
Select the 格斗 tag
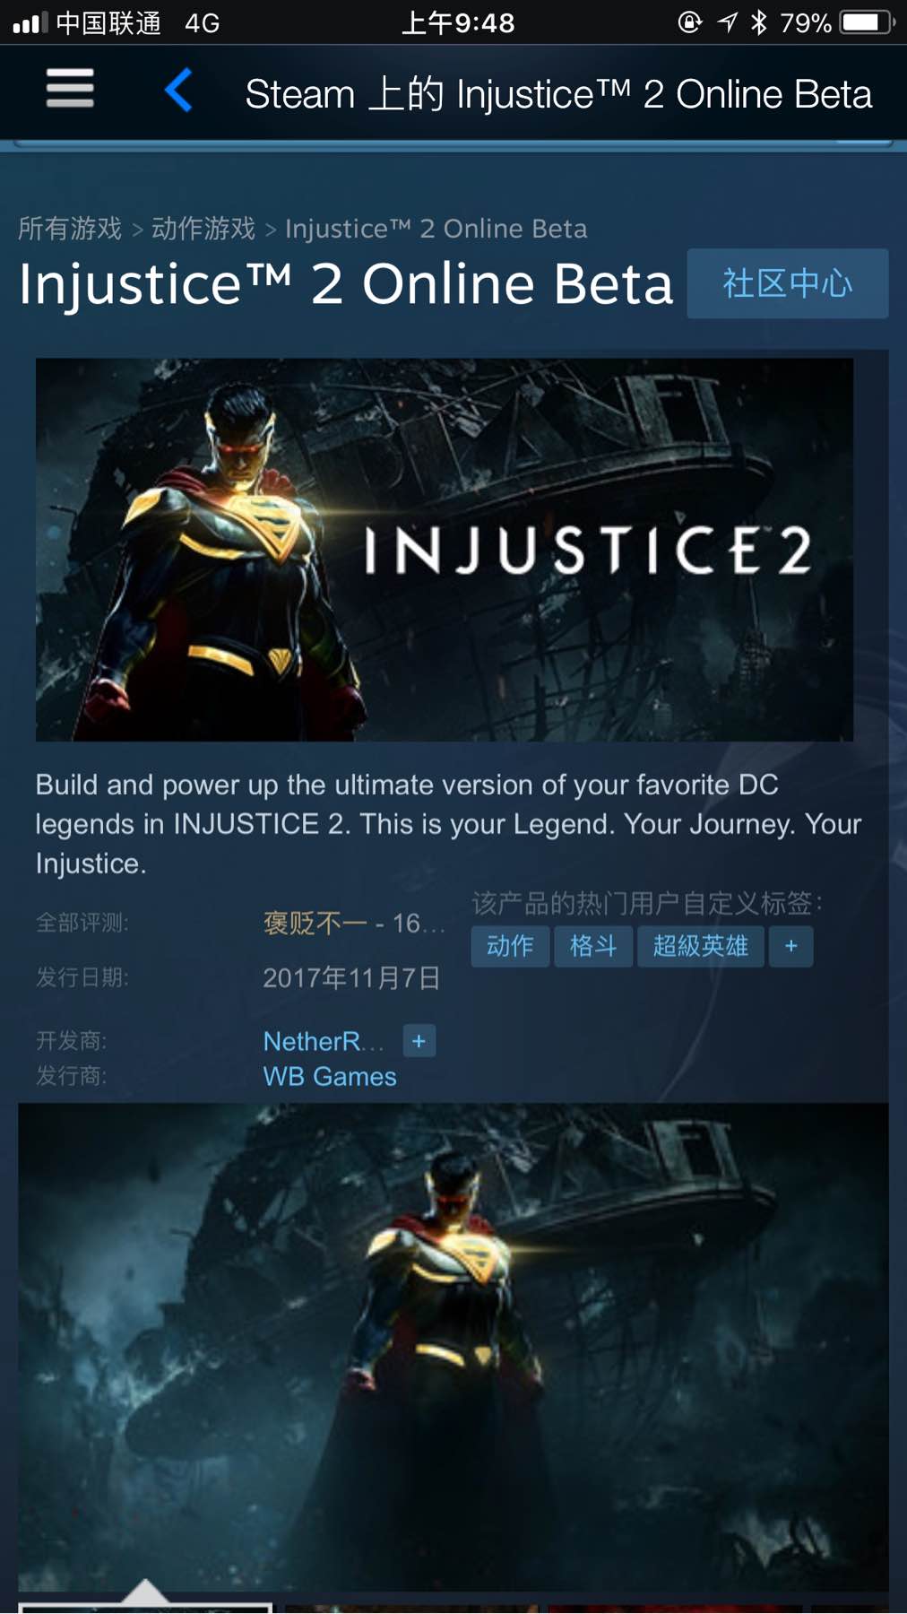point(593,947)
